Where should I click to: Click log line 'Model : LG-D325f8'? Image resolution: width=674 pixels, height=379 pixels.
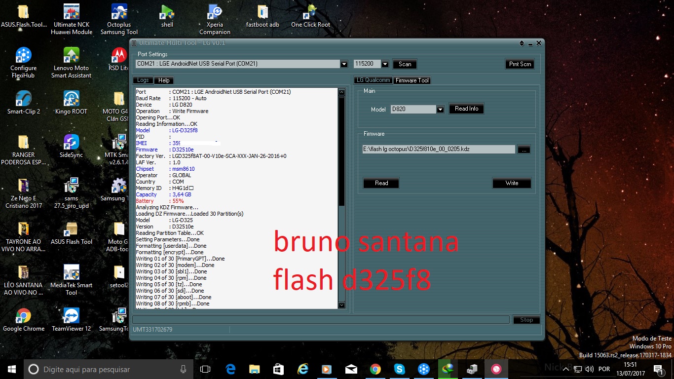tap(167, 130)
